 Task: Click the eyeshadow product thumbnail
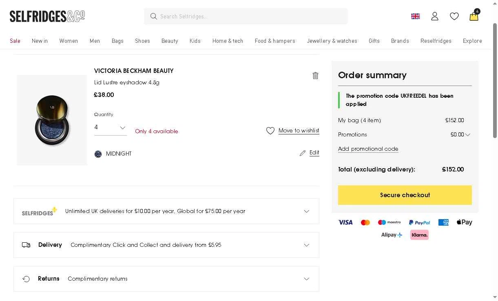tap(52, 120)
